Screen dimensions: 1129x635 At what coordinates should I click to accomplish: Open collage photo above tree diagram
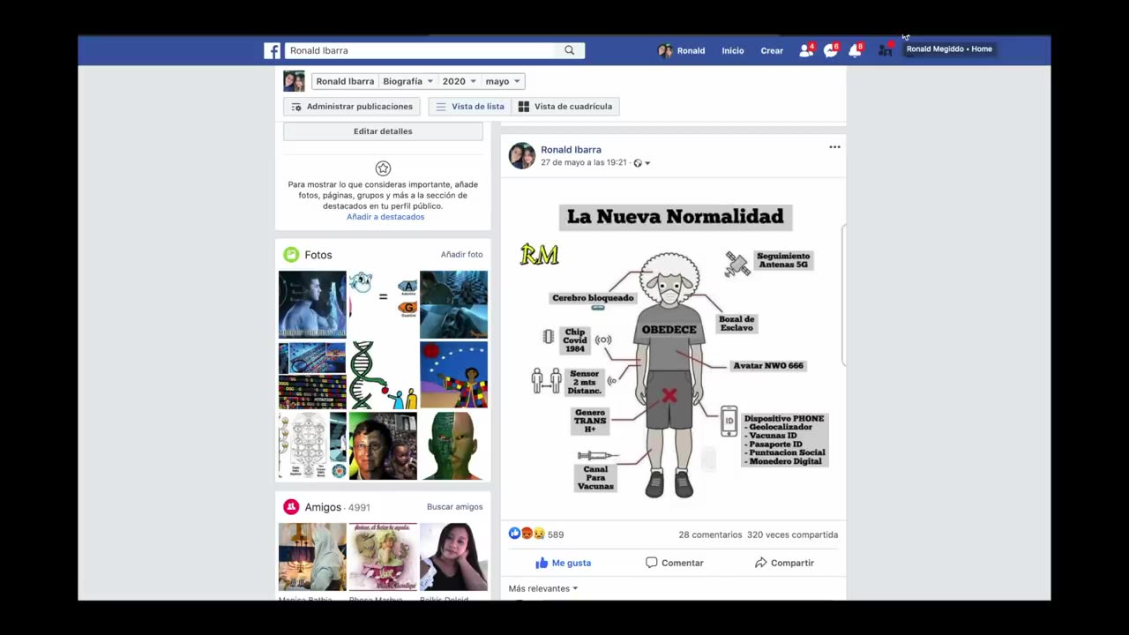tap(312, 375)
